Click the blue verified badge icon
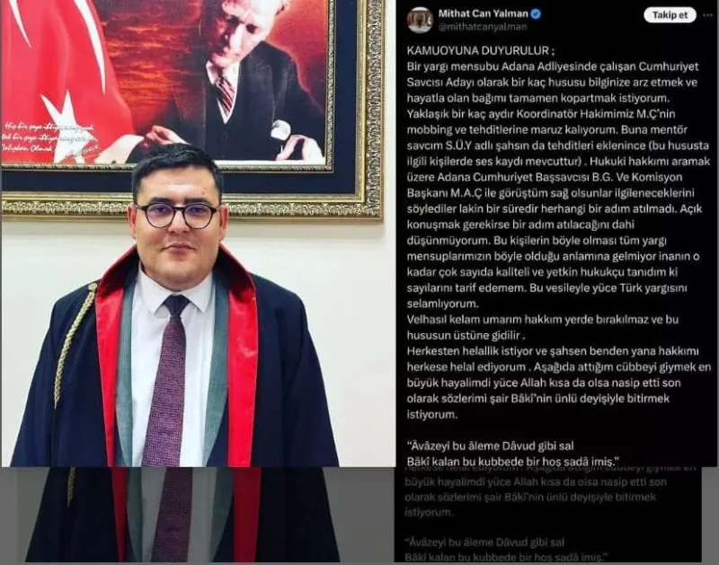719x565 pixels. (536, 13)
